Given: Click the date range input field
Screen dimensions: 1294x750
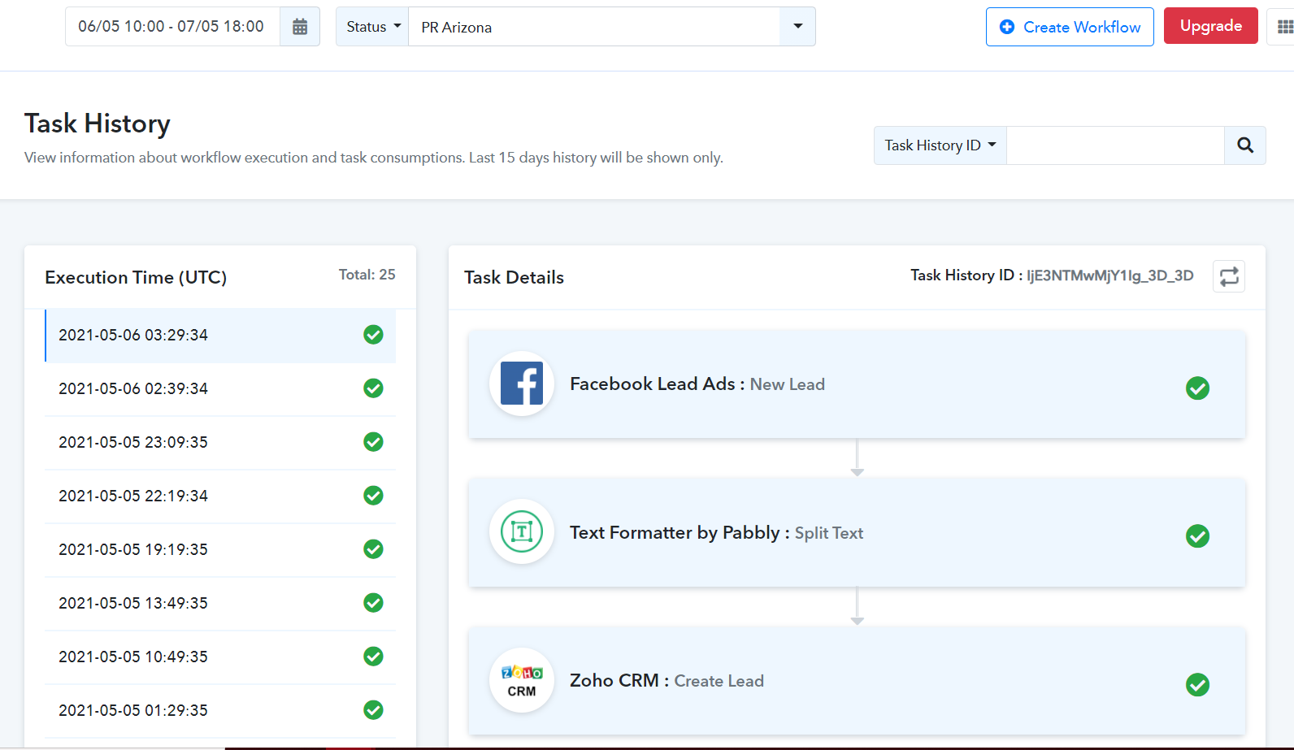Looking at the screenshot, I should coord(172,27).
